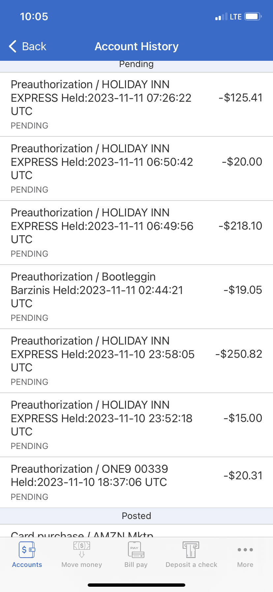
Task: Open the More three-dots icon
Action: (245, 550)
